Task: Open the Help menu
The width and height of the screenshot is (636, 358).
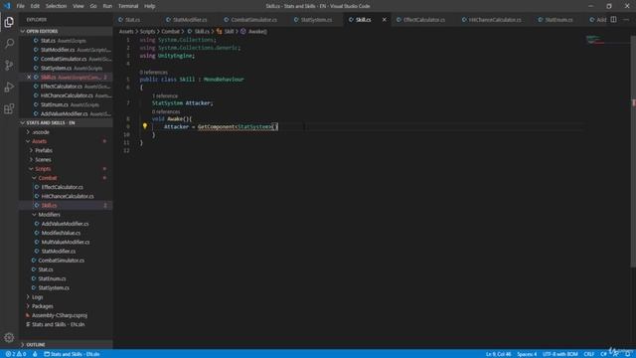Action: (x=150, y=6)
